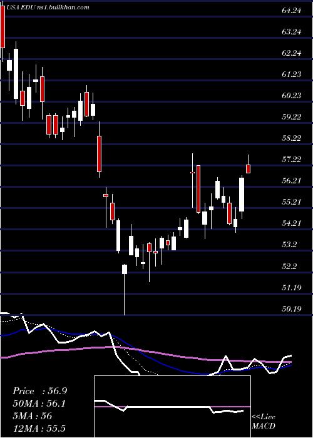Click the 52.2 price axis label
Image resolution: width=313 pixels, height=438 pixels.
click(x=289, y=266)
